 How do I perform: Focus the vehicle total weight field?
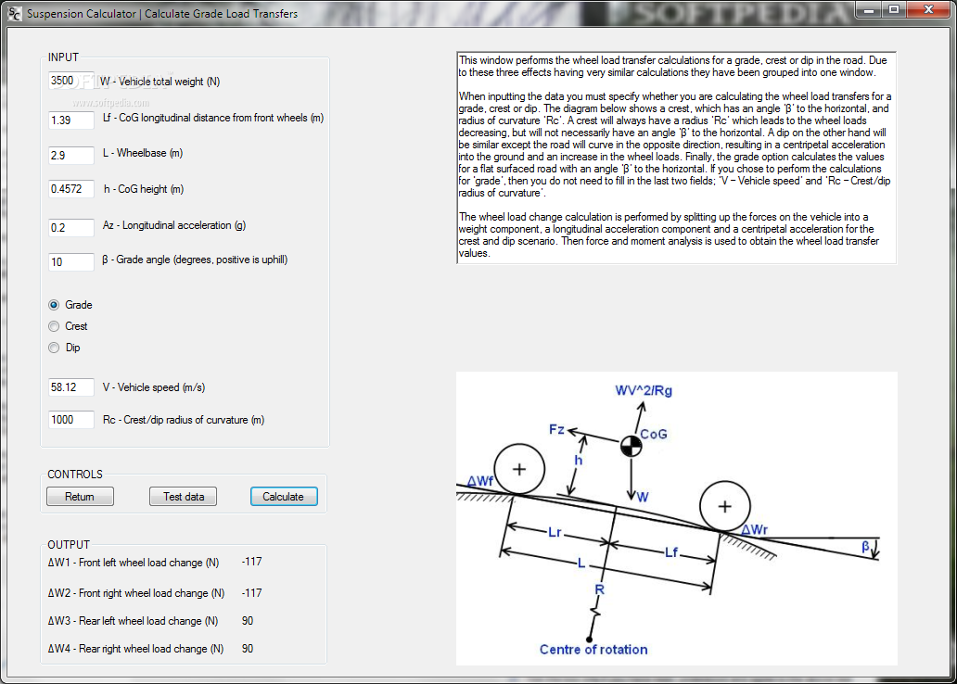[71, 81]
